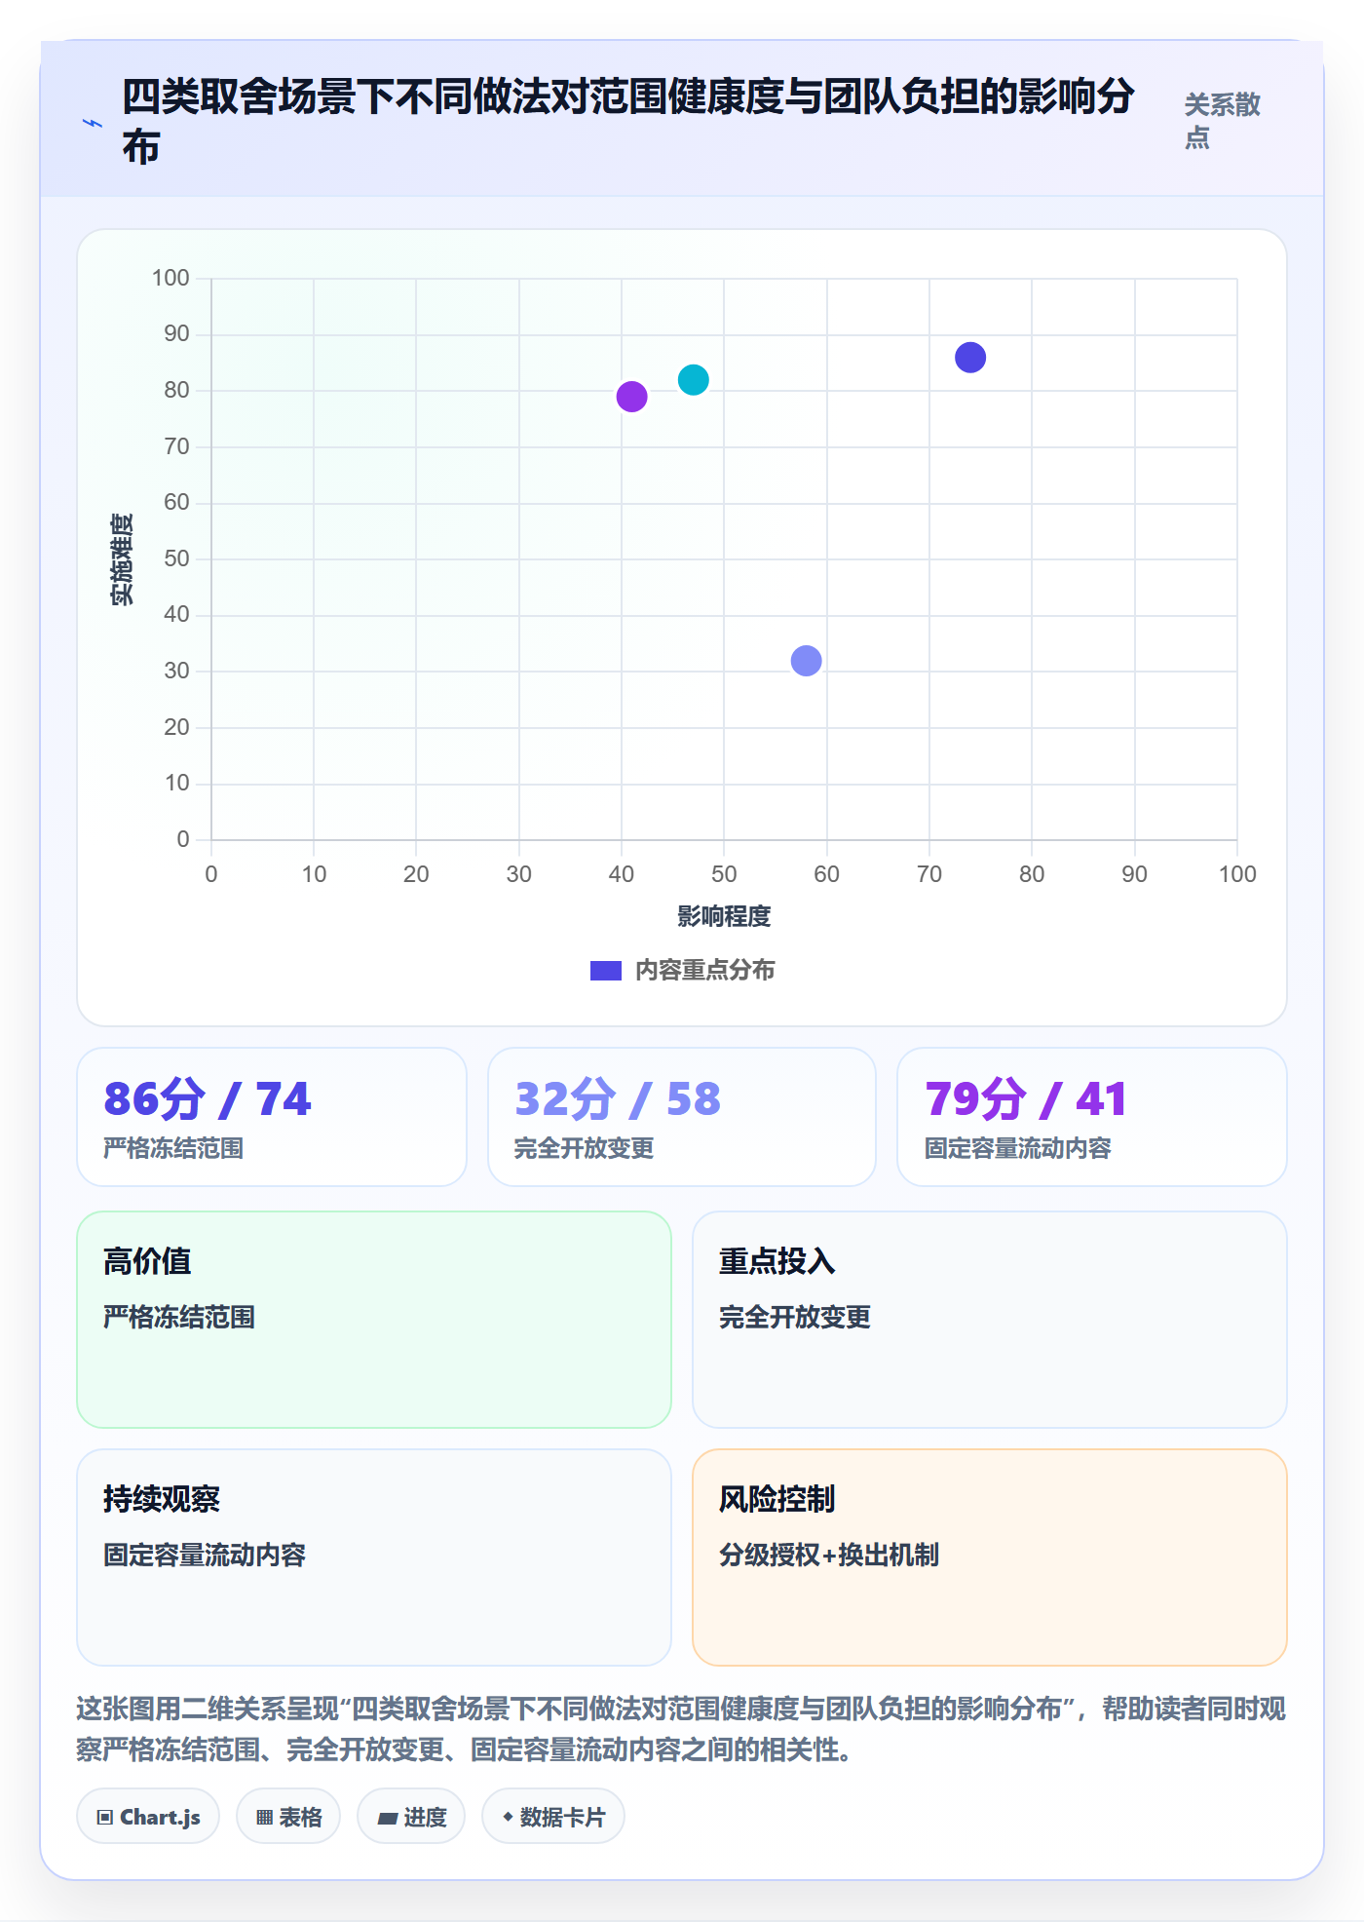The image size is (1364, 1922).
Task: Click the 实施难度 y-axis label
Action: pos(122,559)
